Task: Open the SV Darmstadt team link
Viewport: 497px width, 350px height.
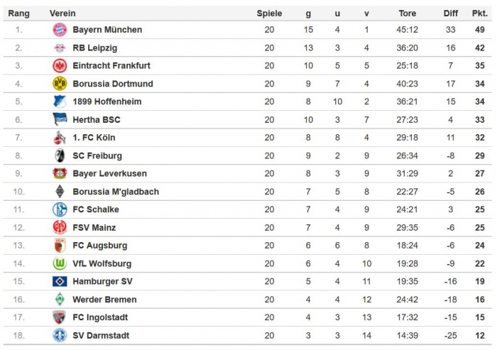Action: click(101, 335)
